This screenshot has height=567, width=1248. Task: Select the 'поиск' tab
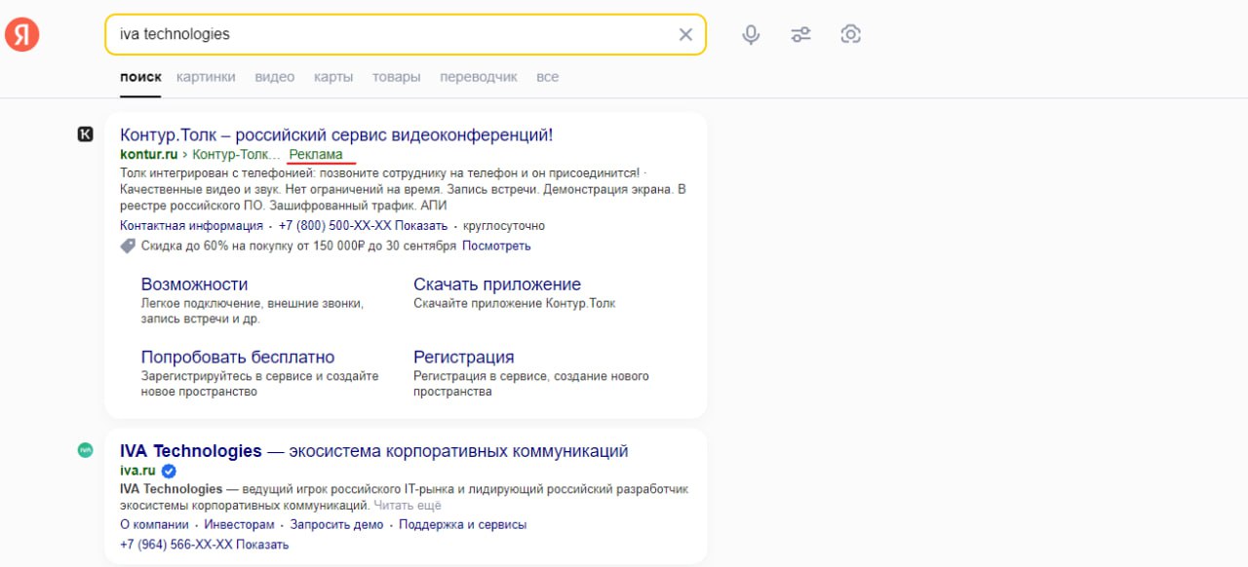pos(140,77)
